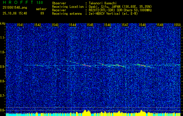Click the yellow intensity peak below 1545
183x116 pixels.
(x=86, y=113)
